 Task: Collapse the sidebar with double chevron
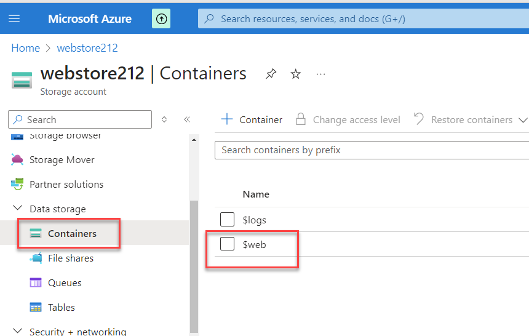[x=187, y=119]
